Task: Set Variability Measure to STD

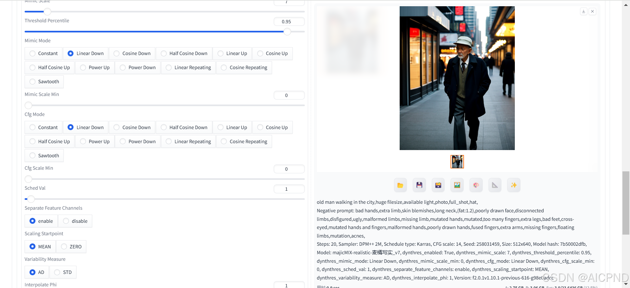Action: click(x=63, y=272)
